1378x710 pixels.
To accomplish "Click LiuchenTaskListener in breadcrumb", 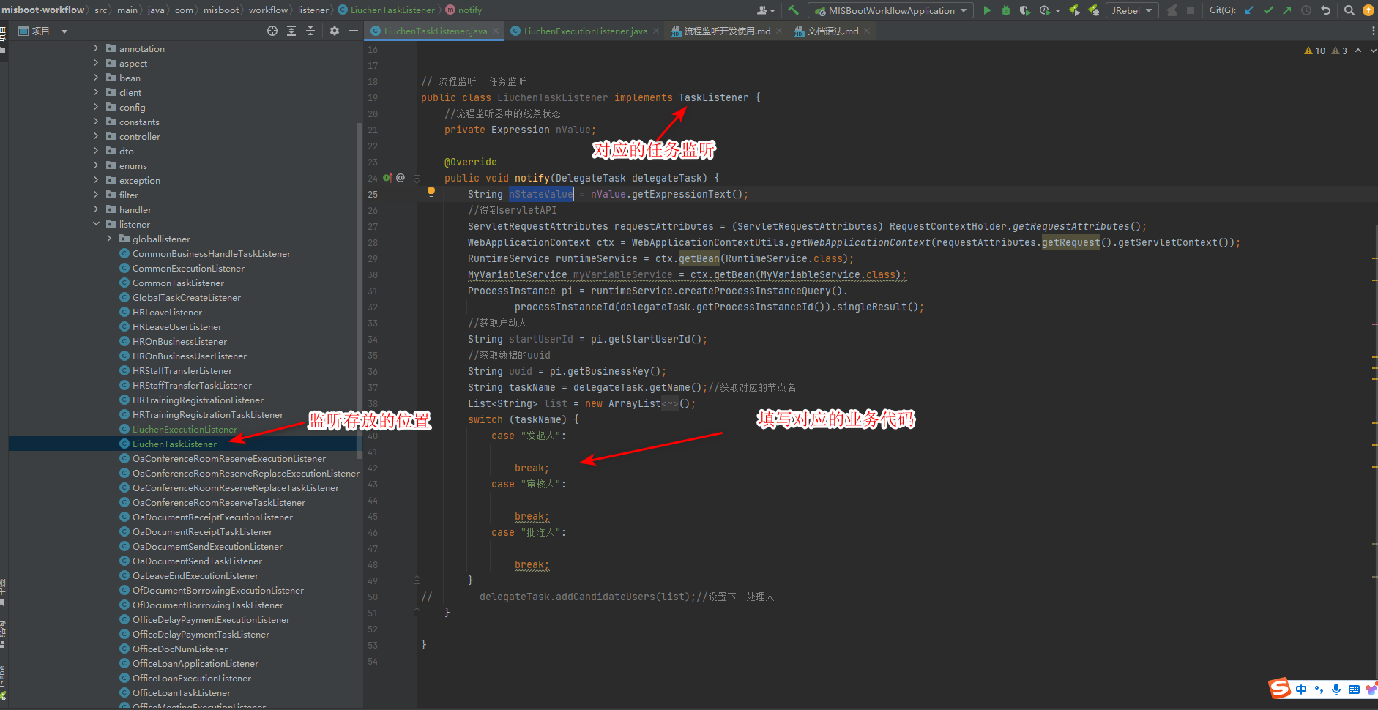I will (x=386, y=10).
